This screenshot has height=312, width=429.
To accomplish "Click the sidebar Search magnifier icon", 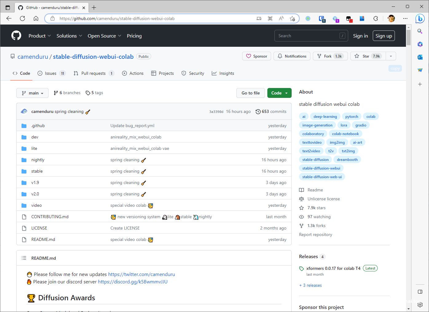I will (x=420, y=31).
